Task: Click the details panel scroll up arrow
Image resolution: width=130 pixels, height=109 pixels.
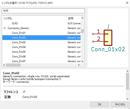Action: click(x=128, y=71)
